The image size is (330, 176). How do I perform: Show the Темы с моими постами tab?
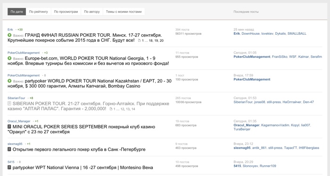tap(124, 12)
